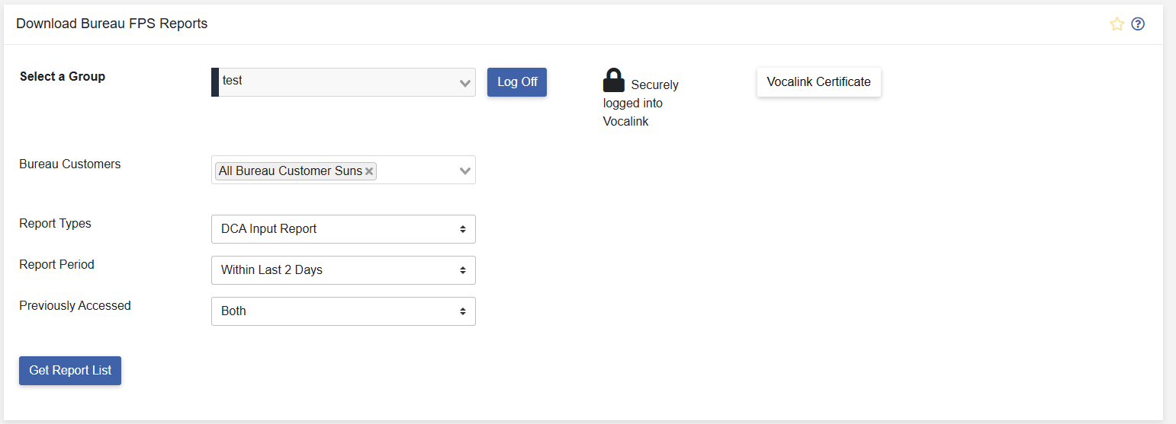The width and height of the screenshot is (1176, 424).
Task: Open the group dropdown showing test
Action: [343, 82]
